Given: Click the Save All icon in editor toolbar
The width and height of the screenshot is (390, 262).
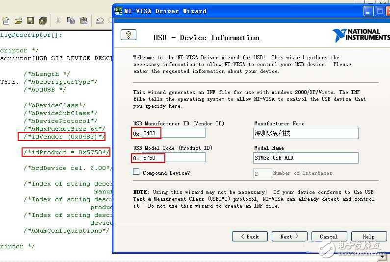Looking at the screenshot, I should 43,21.
